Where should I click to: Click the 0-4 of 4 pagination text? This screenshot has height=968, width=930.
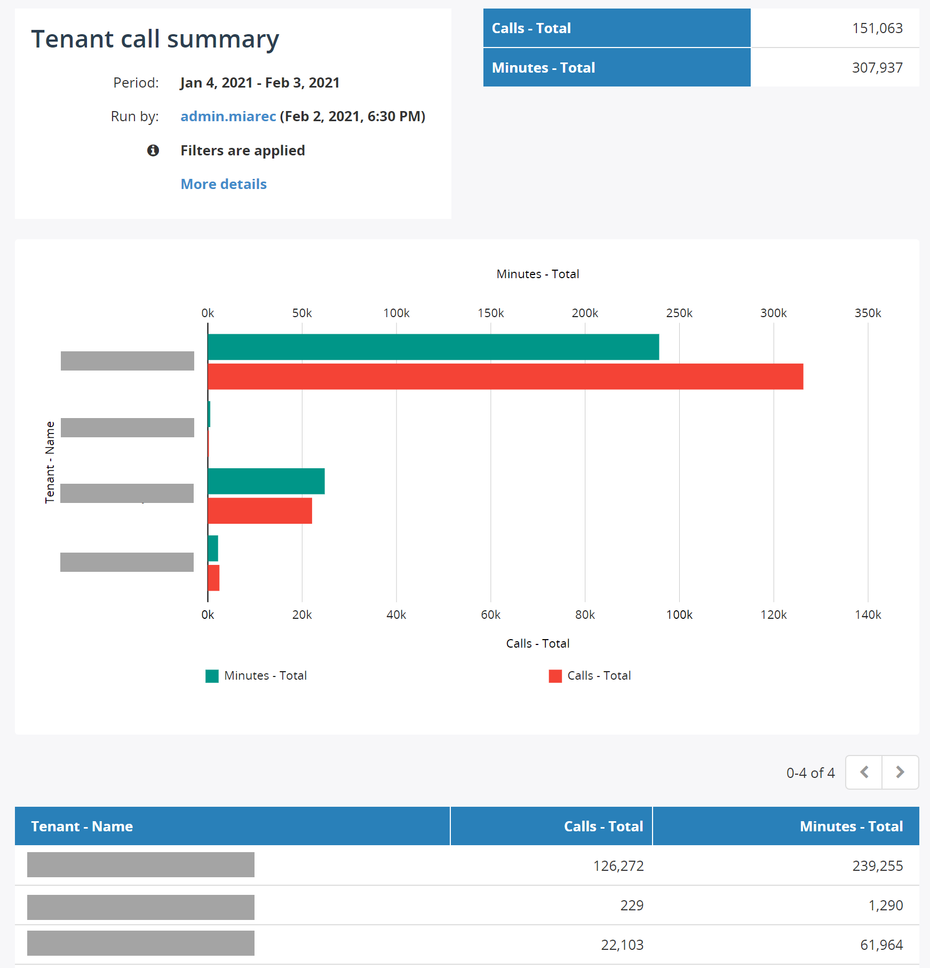click(x=810, y=773)
